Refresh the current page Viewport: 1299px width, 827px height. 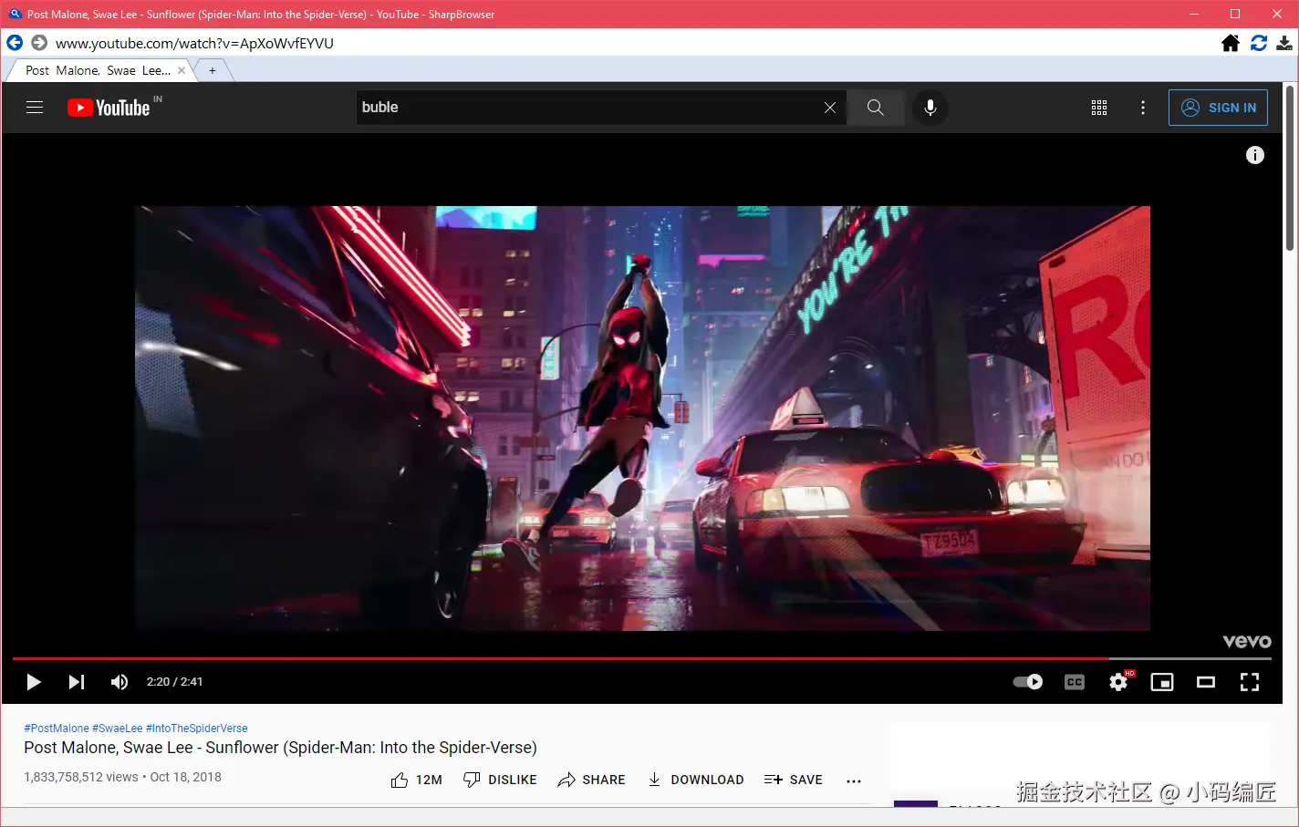(1259, 42)
